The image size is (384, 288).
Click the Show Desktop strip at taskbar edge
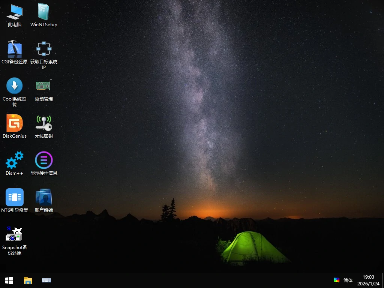coord(382,280)
